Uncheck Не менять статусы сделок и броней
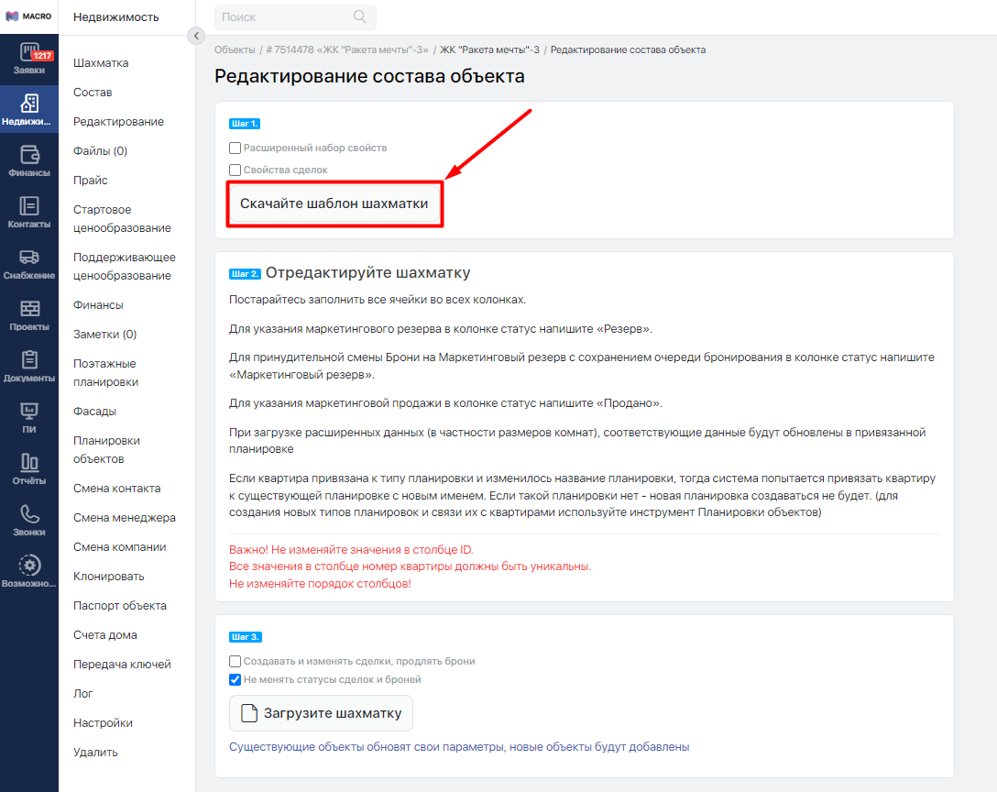The image size is (997, 792). pyautogui.click(x=235, y=679)
